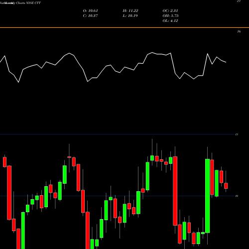The image size is (249, 249).
Task: Click the "10" price level label
Action: coord(237,196)
